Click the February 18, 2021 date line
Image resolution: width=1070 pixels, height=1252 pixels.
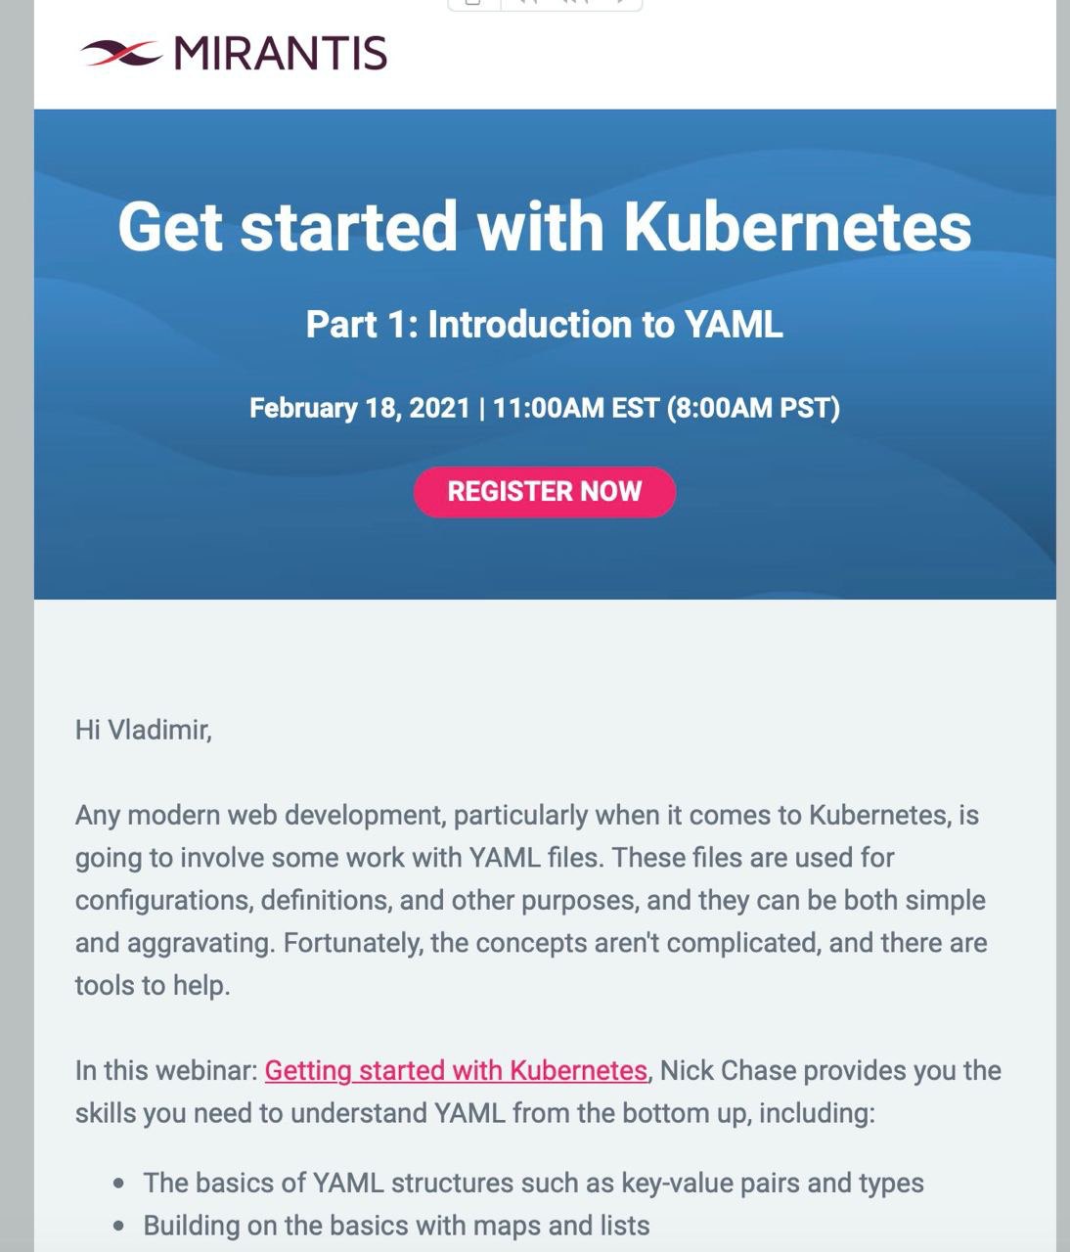545,407
